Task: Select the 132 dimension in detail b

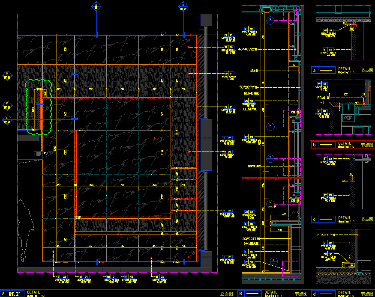Action: click(x=346, y=95)
